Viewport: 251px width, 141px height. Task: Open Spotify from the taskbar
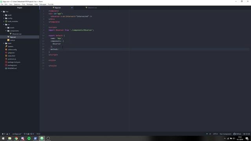click(x=29, y=138)
